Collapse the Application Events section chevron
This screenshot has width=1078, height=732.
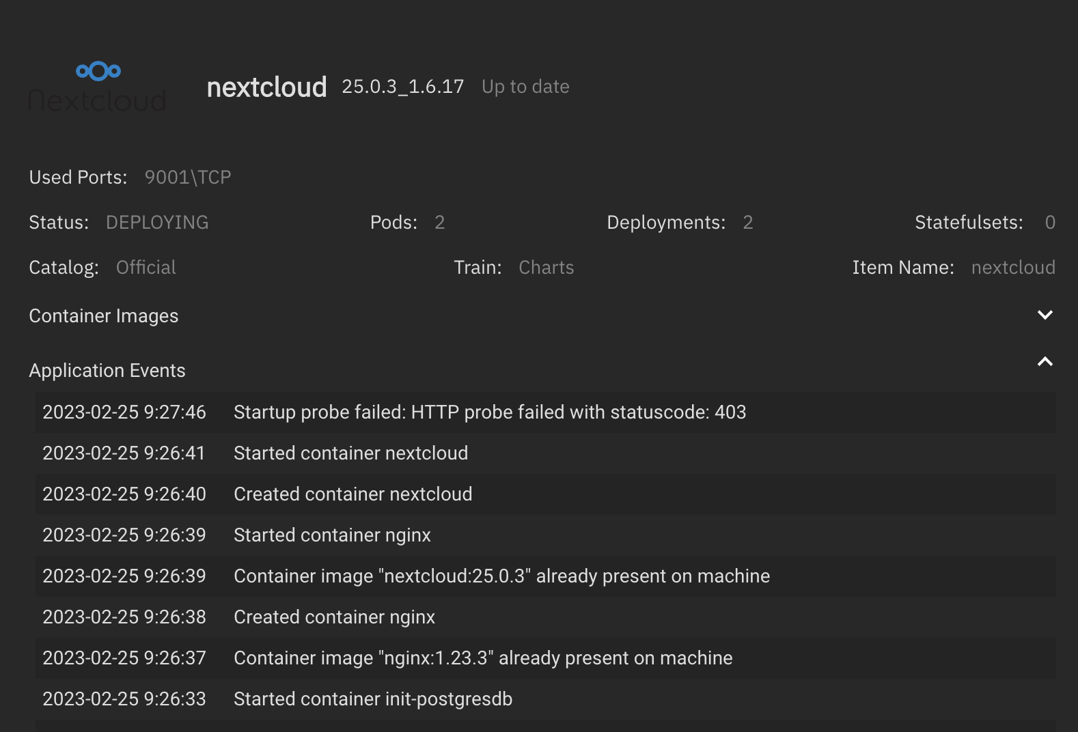pos(1045,362)
